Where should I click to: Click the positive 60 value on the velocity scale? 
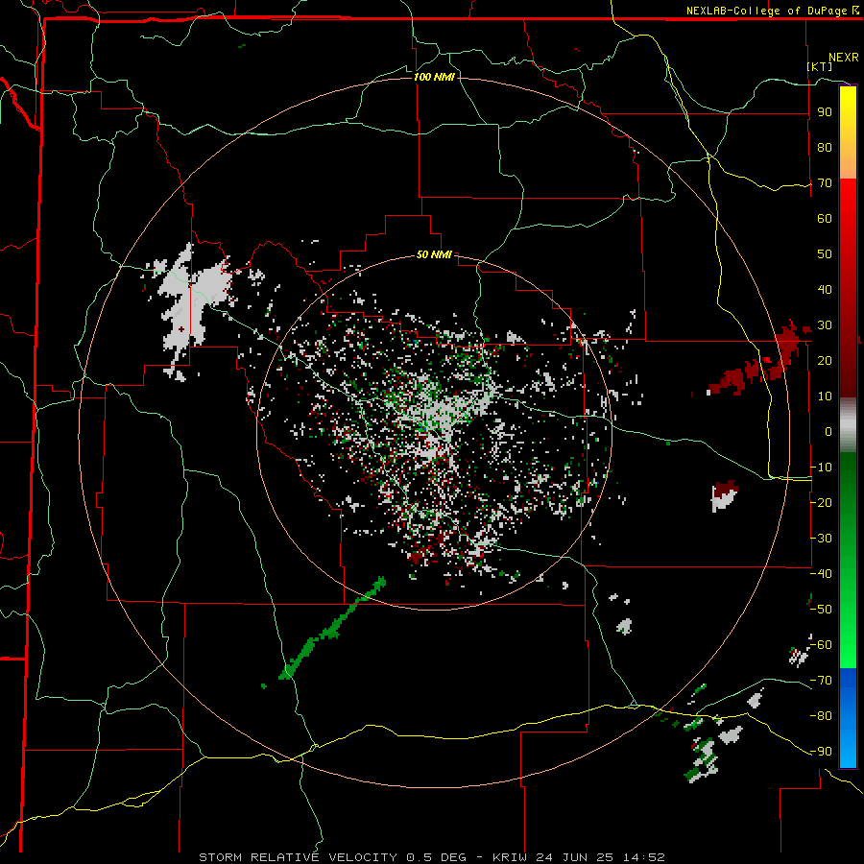(825, 218)
